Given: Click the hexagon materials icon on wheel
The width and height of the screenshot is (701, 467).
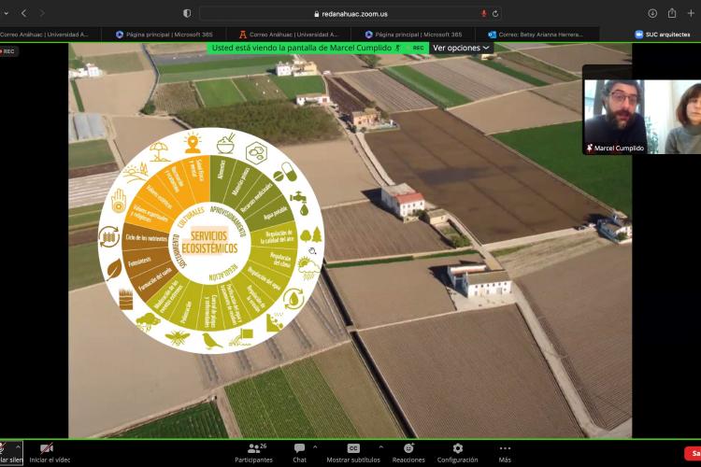Looking at the screenshot, I should pyautogui.click(x=256, y=152).
